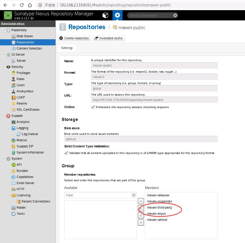Open Analytics under Support
This screenshot has width=245, height=243.
point(23,122)
